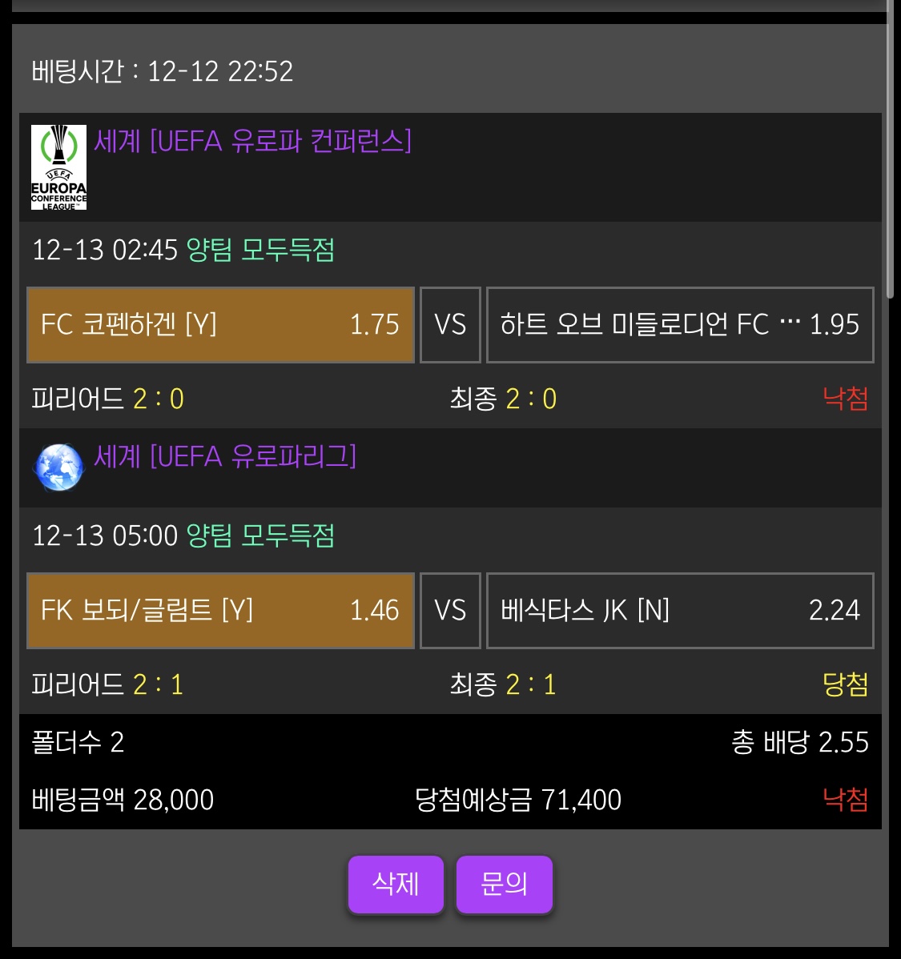901x959 pixels.
Task: Select the FC 코펜하겐 [Y] 1.75 option
Action: pyautogui.click(x=220, y=325)
